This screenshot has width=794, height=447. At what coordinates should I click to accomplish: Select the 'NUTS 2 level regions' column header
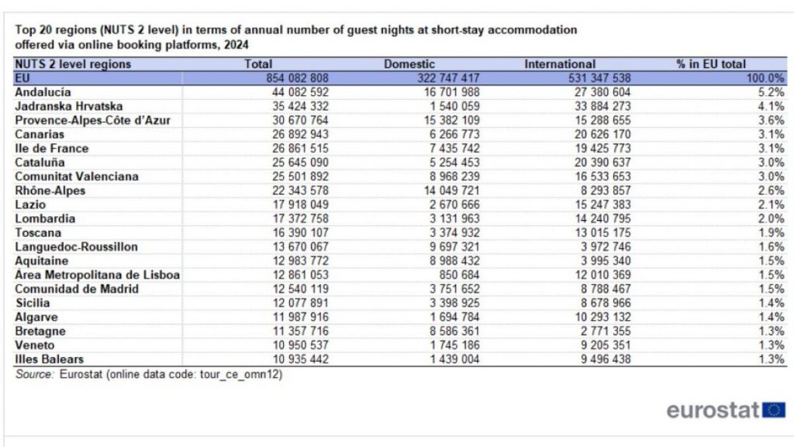(x=73, y=64)
